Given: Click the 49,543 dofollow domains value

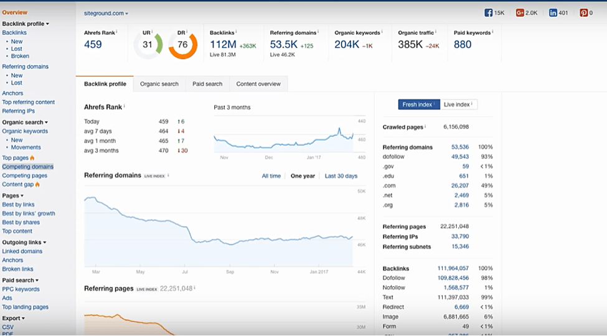Looking at the screenshot, I should [x=460, y=157].
